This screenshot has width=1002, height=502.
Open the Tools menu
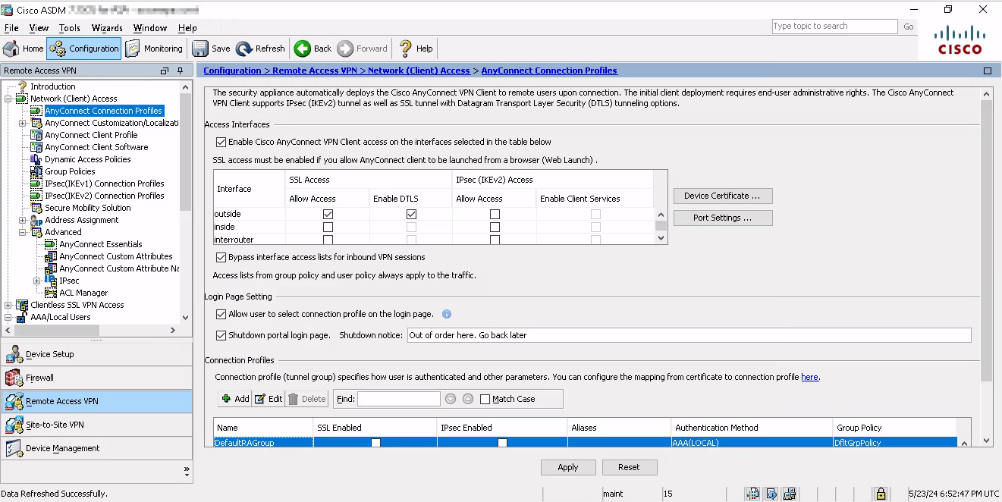(69, 28)
